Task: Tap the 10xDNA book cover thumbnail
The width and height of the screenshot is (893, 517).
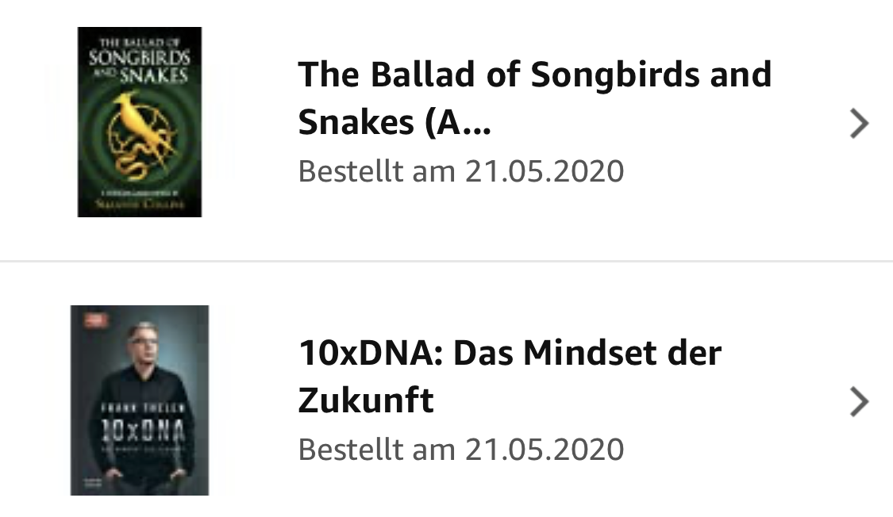Action: point(139,400)
